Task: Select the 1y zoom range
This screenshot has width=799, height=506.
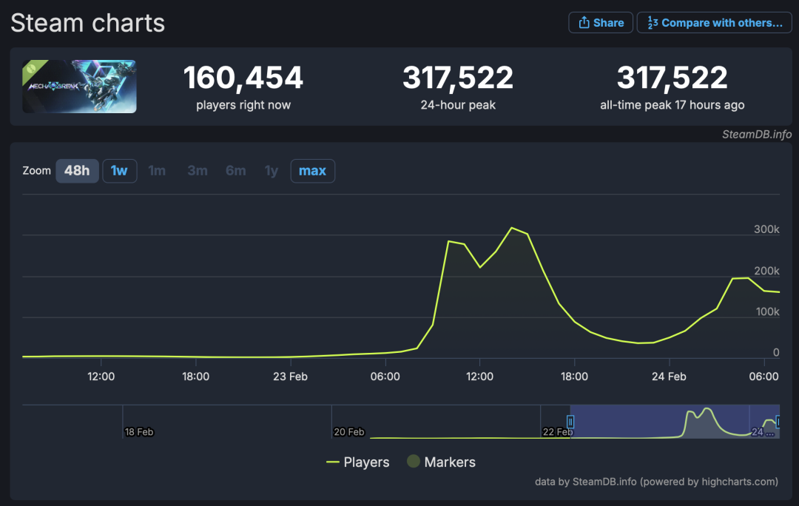Action: (272, 171)
